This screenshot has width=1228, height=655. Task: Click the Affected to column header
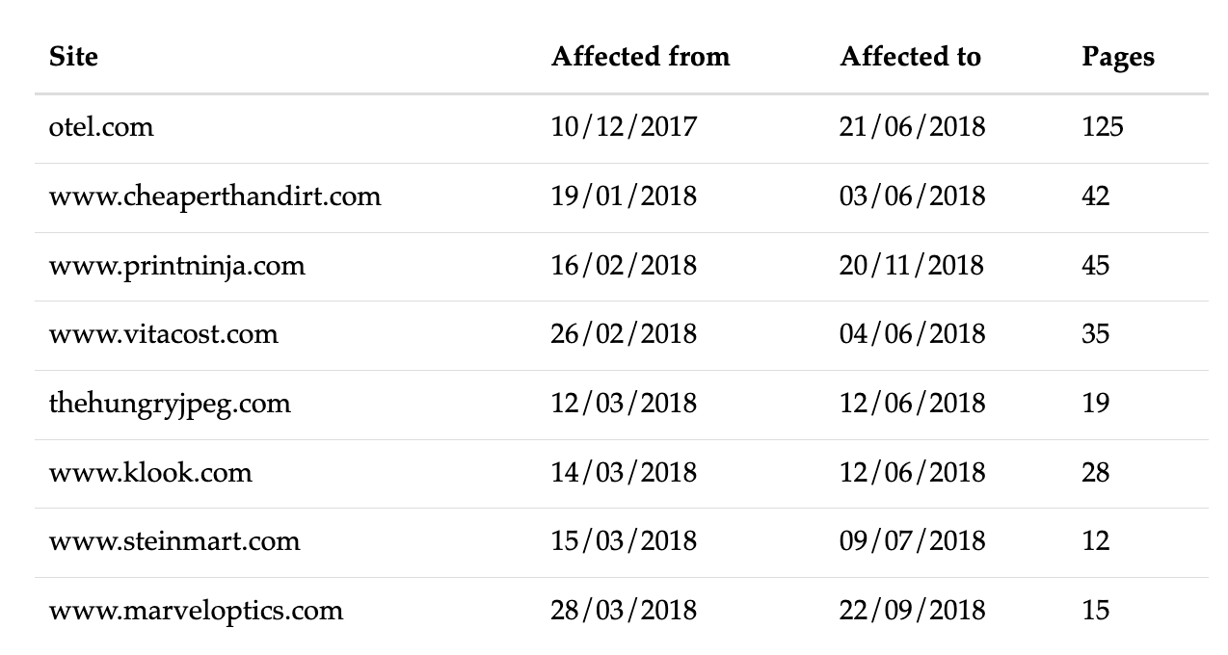tap(910, 57)
